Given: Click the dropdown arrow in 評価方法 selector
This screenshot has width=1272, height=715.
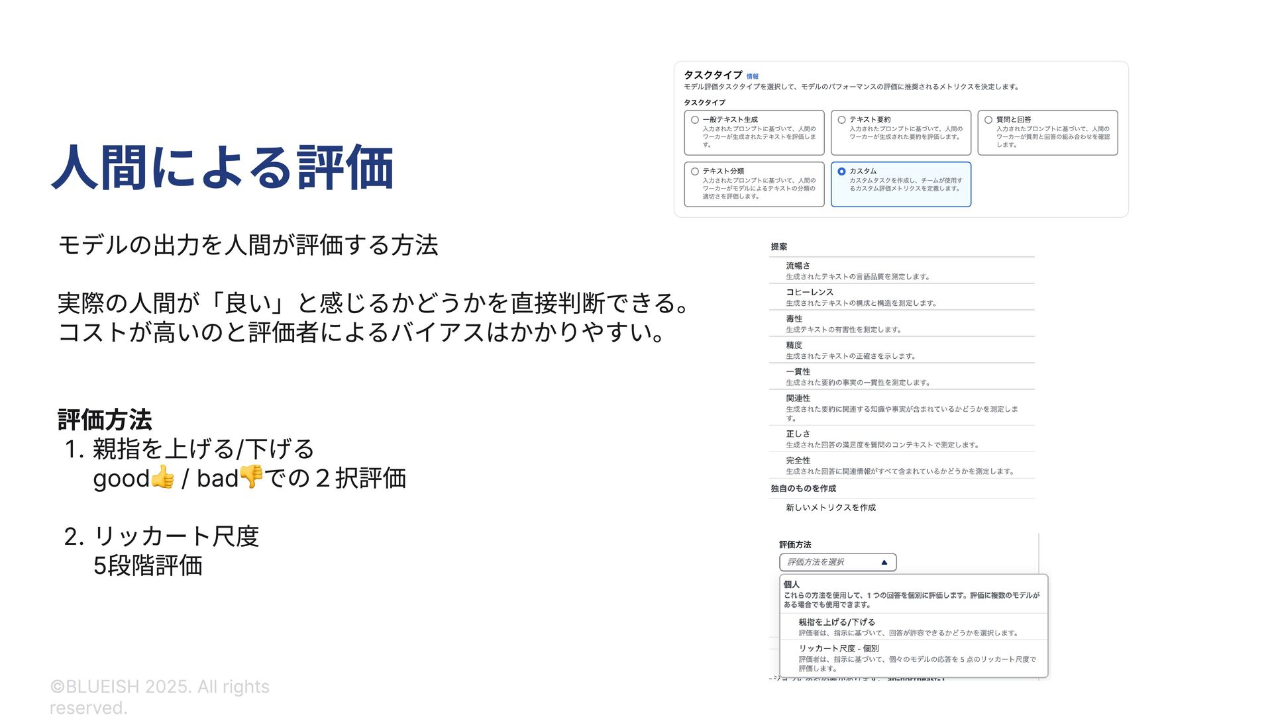Looking at the screenshot, I should pos(884,562).
